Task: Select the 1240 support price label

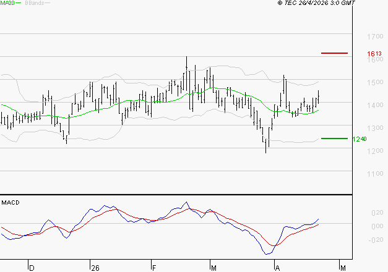Action: pos(360,139)
